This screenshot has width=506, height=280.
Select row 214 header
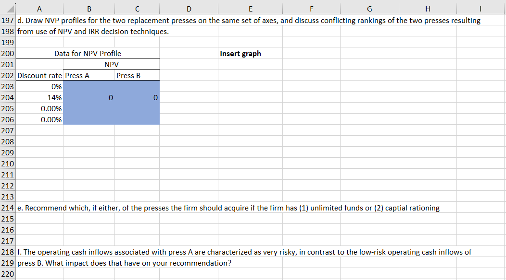(x=8, y=208)
